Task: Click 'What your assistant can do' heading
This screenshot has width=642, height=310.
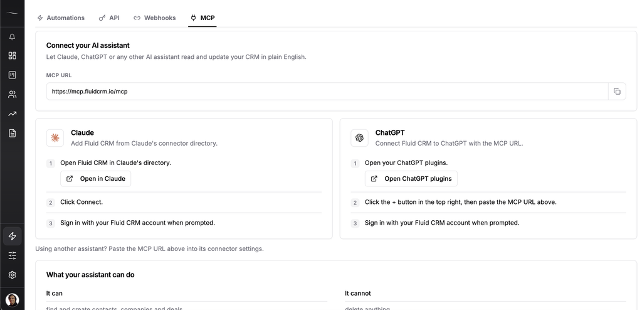Action: 90,275
